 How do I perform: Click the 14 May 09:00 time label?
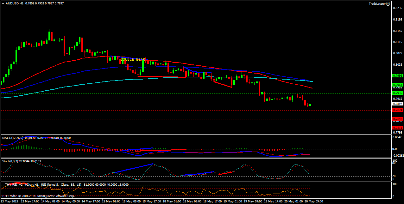[x=70, y=201]
